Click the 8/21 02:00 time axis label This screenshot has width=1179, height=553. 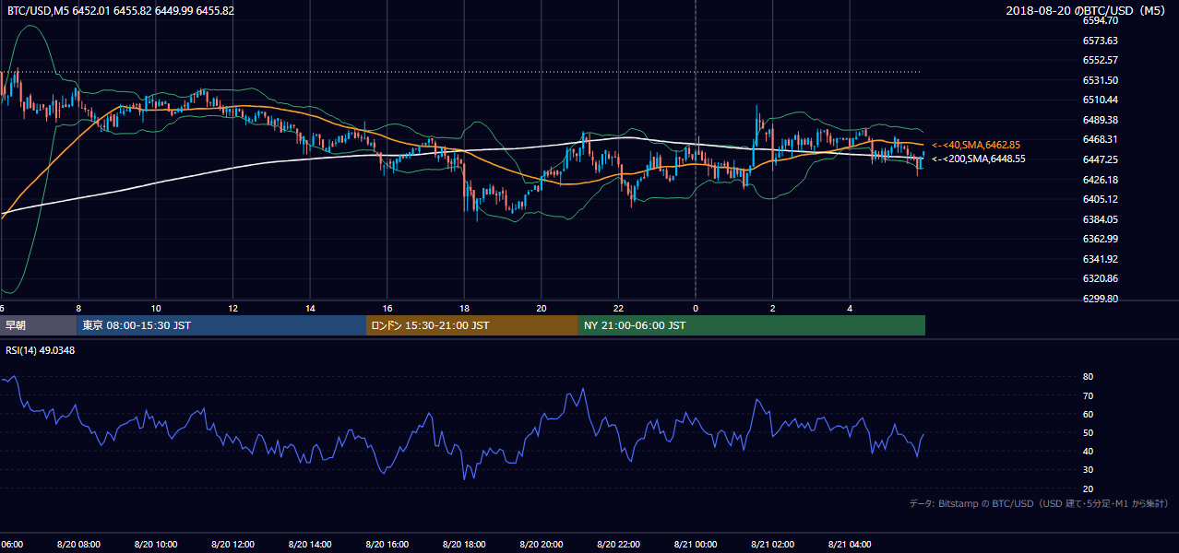772,545
